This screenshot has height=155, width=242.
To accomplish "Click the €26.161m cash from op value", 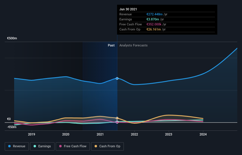I will [x=154, y=29].
